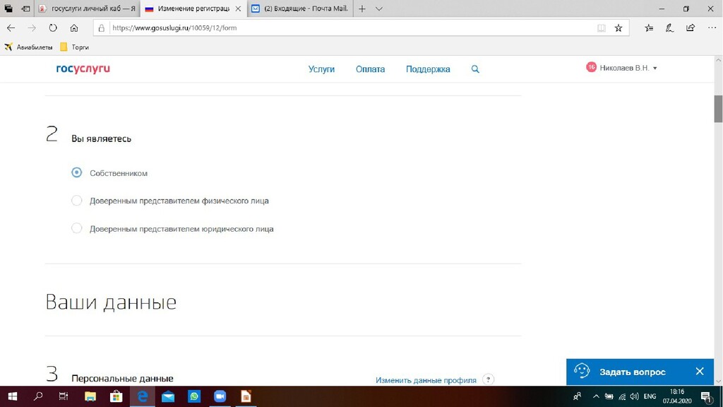Image resolution: width=723 pixels, height=407 pixels.
Task: Show tab previews chevron
Action: [378, 8]
